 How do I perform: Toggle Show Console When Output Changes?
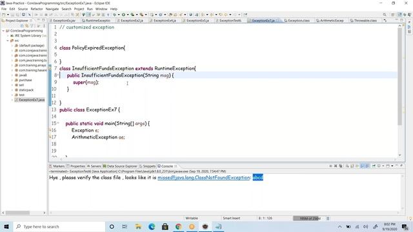tap(362, 166)
